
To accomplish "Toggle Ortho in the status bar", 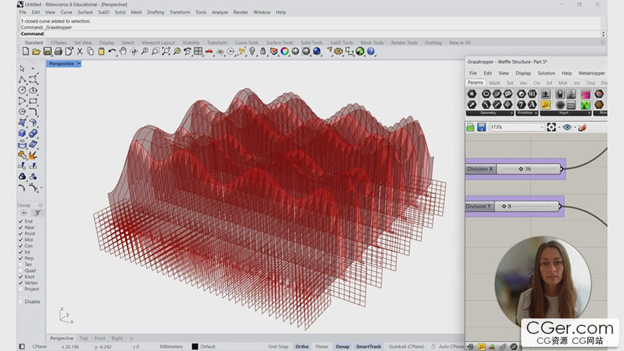I will click(x=302, y=347).
